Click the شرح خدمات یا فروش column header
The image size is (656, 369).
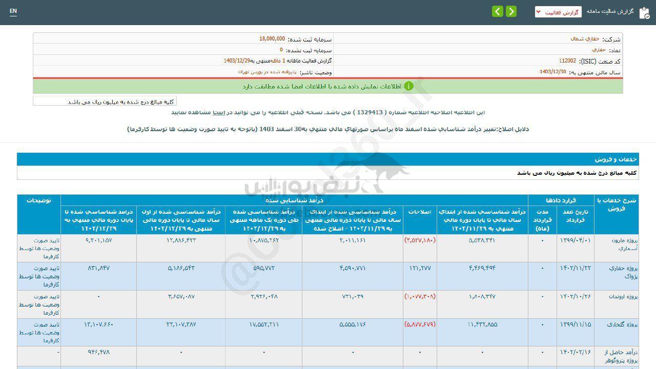coord(616,204)
